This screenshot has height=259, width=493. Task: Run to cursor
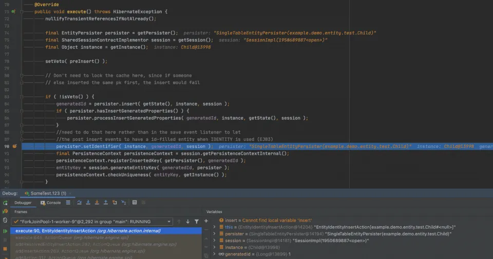[x=124, y=203]
